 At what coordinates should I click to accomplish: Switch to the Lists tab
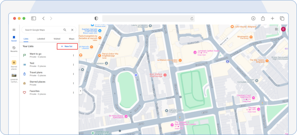26,39
